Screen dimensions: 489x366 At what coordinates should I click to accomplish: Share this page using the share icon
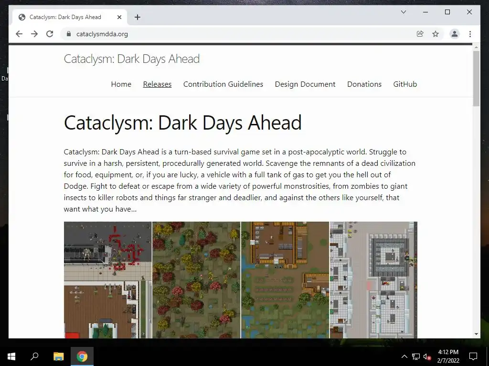coord(420,34)
